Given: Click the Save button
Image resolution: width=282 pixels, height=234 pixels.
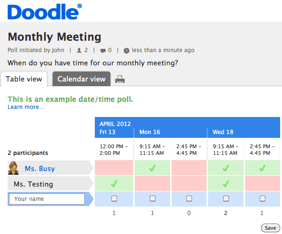Looking at the screenshot, I should pyautogui.click(x=270, y=228).
